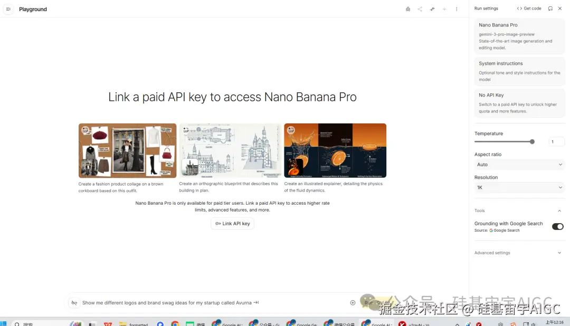Viewport: 570px width, 326px height.
Task: Open the No API Key card
Action: click(x=519, y=103)
